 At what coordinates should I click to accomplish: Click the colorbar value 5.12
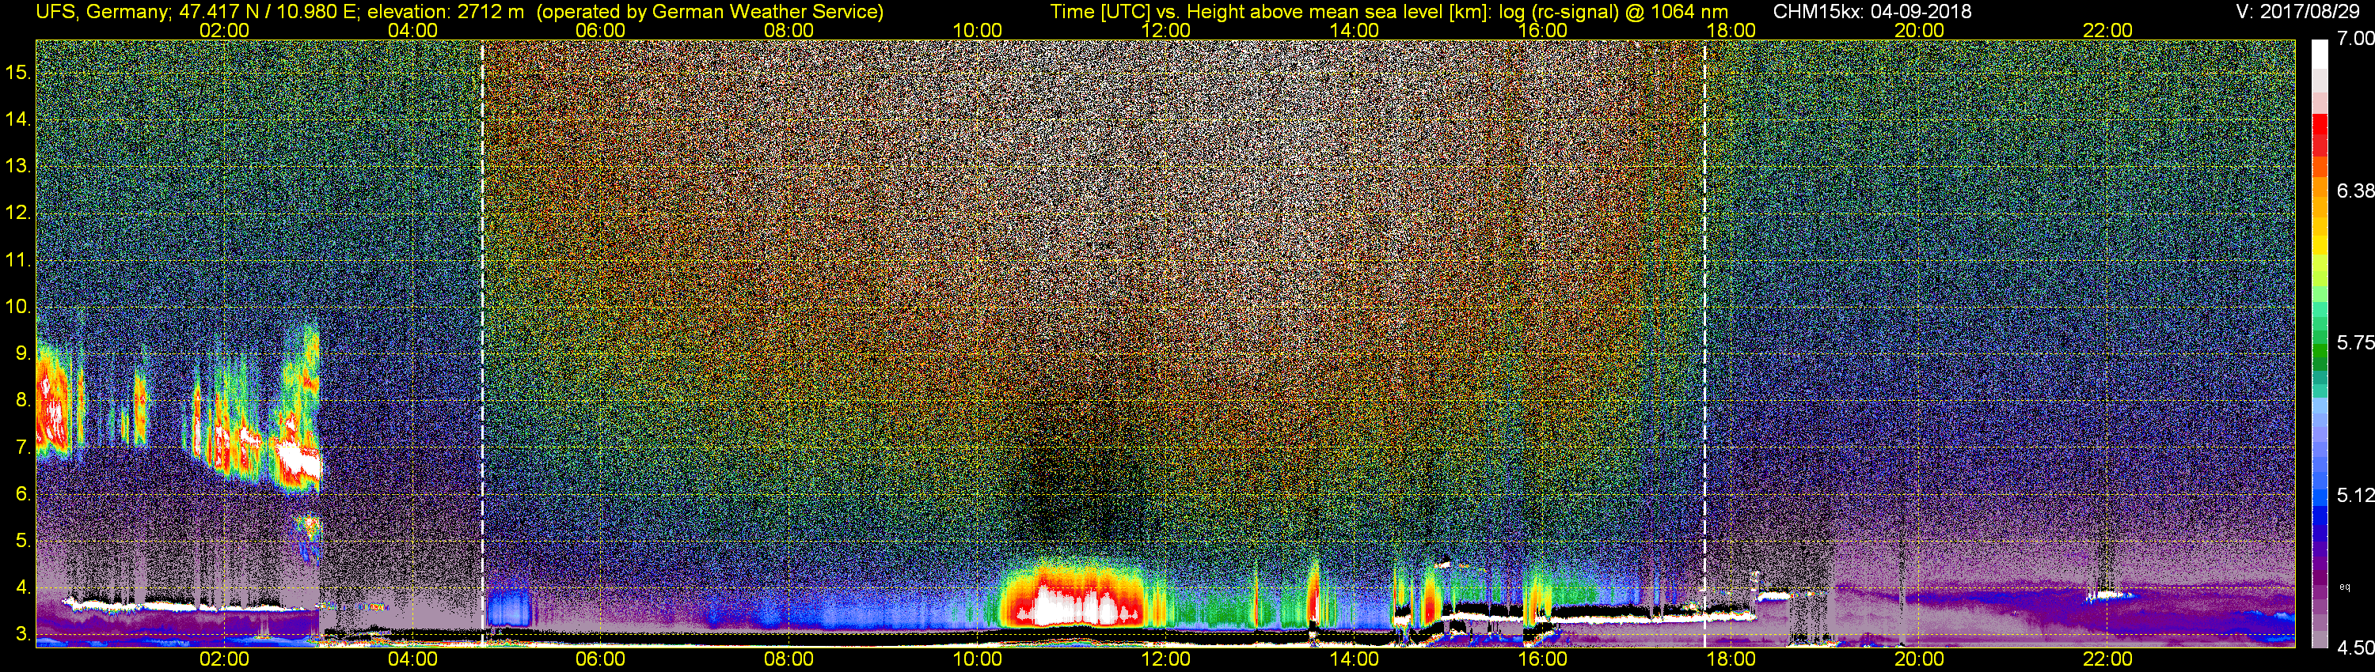(x=2354, y=495)
